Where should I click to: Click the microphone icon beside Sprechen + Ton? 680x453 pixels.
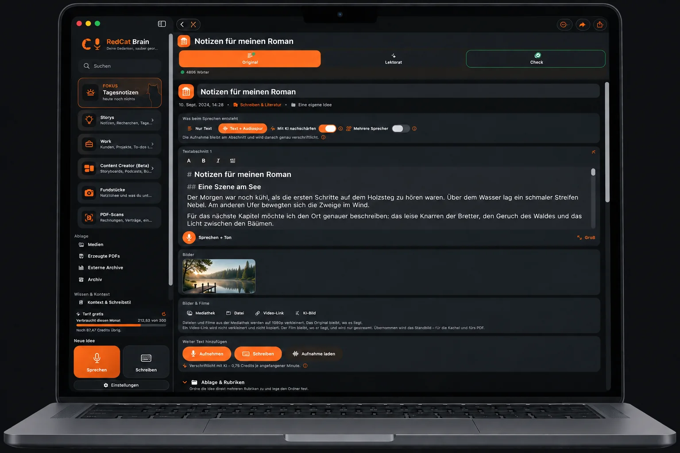pos(189,238)
